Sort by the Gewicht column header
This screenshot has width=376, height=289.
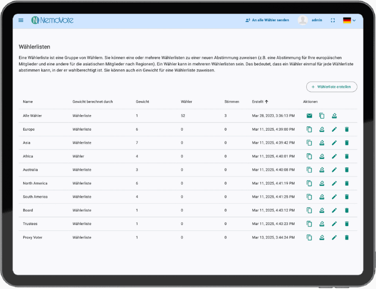coord(143,102)
